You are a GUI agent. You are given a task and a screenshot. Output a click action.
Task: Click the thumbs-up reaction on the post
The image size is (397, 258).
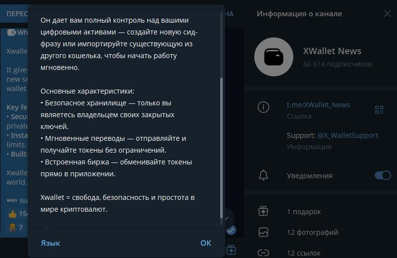[x=12, y=214]
